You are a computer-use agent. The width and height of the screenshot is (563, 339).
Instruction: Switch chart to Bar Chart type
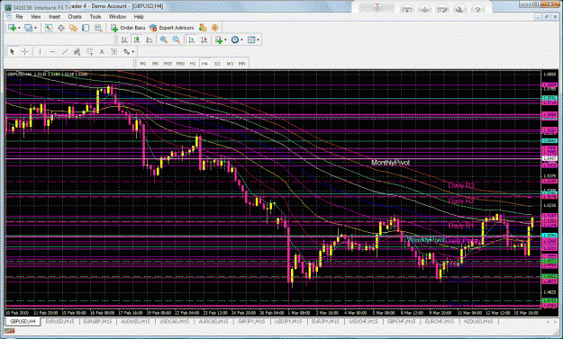click(x=124, y=40)
